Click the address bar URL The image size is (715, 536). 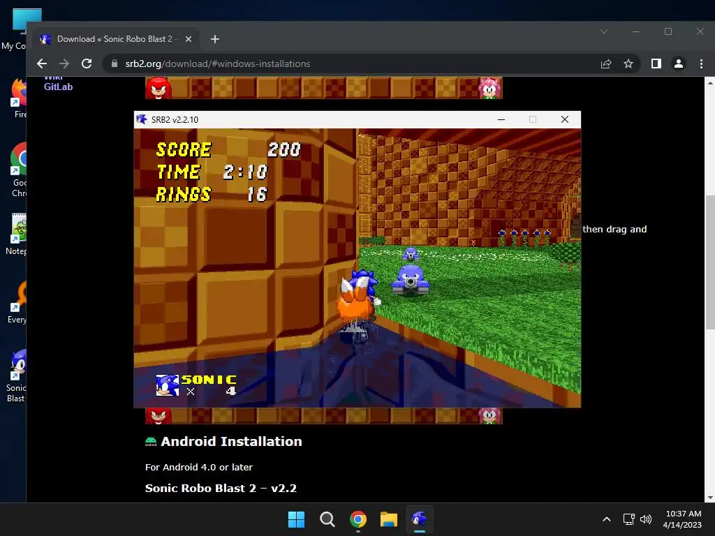click(x=218, y=64)
